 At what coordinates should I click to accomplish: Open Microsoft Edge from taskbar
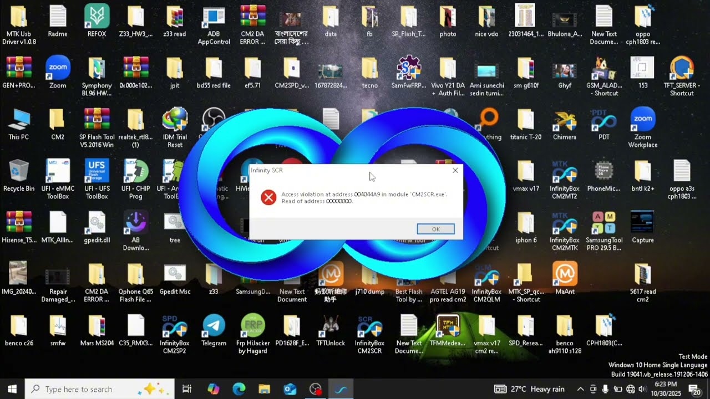(239, 389)
